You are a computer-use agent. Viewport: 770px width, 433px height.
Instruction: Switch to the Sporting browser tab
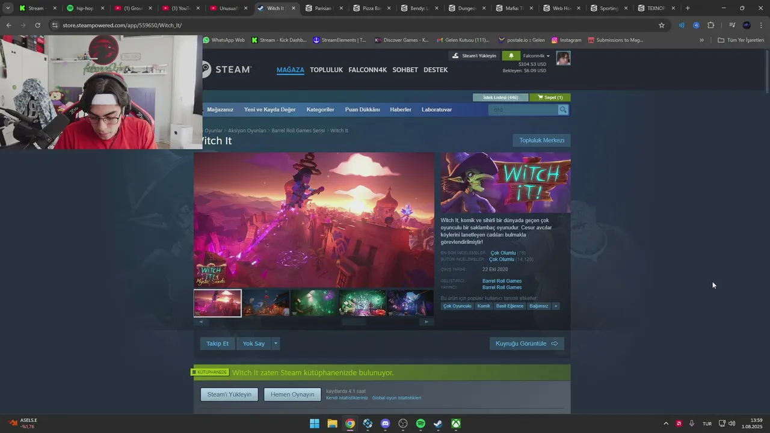click(x=609, y=8)
